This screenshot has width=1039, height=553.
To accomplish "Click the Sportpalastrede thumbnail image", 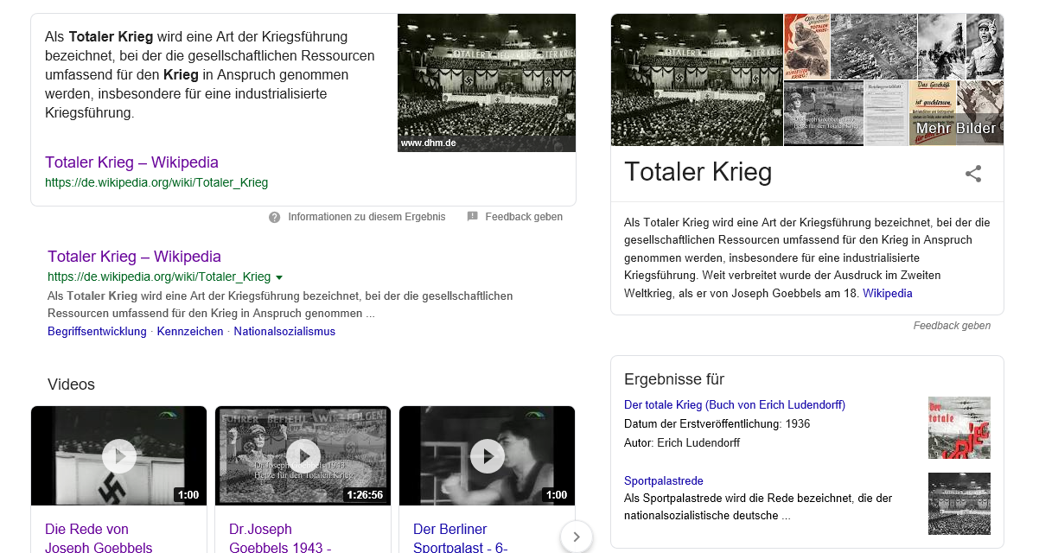I will [x=959, y=504].
